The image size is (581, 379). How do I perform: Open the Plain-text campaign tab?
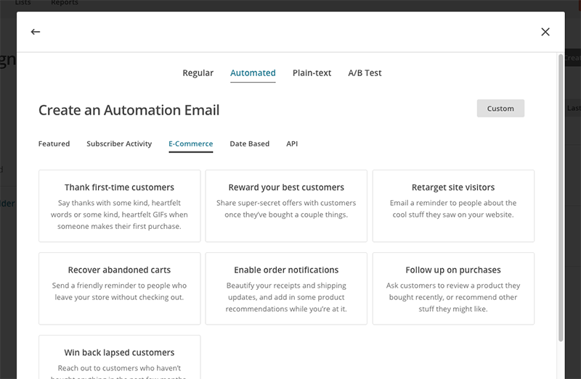312,73
